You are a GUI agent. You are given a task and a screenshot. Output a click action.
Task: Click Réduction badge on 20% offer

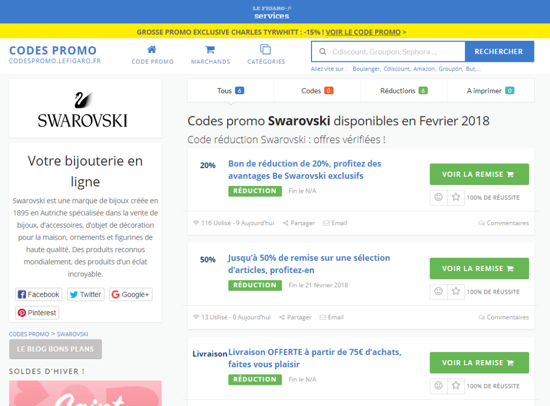click(x=255, y=191)
